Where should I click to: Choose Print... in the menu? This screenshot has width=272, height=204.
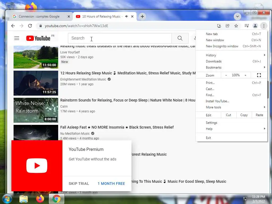[232, 83]
